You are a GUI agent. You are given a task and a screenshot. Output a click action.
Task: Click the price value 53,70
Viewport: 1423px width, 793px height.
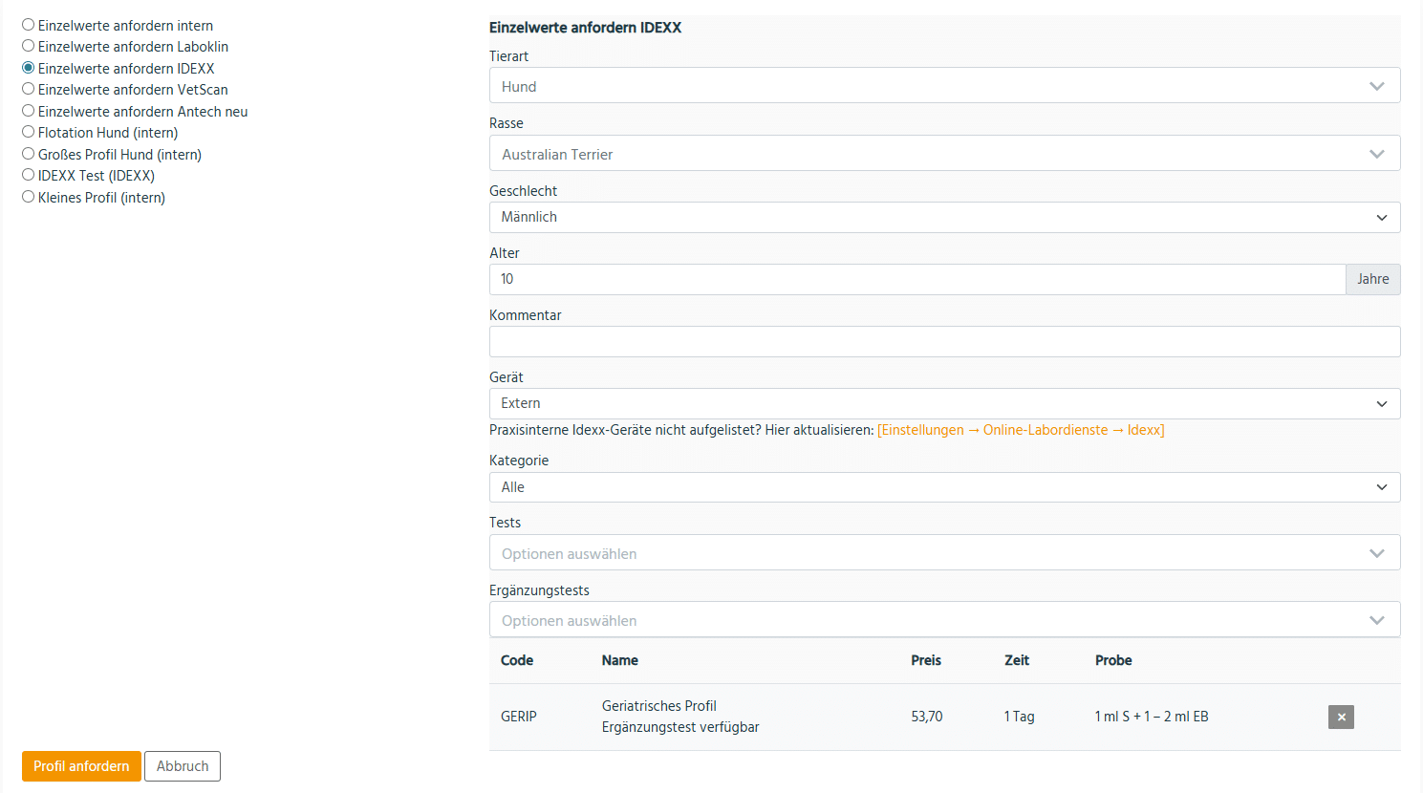(927, 717)
